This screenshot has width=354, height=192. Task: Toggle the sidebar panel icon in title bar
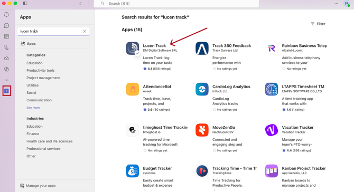tap(25, 3)
